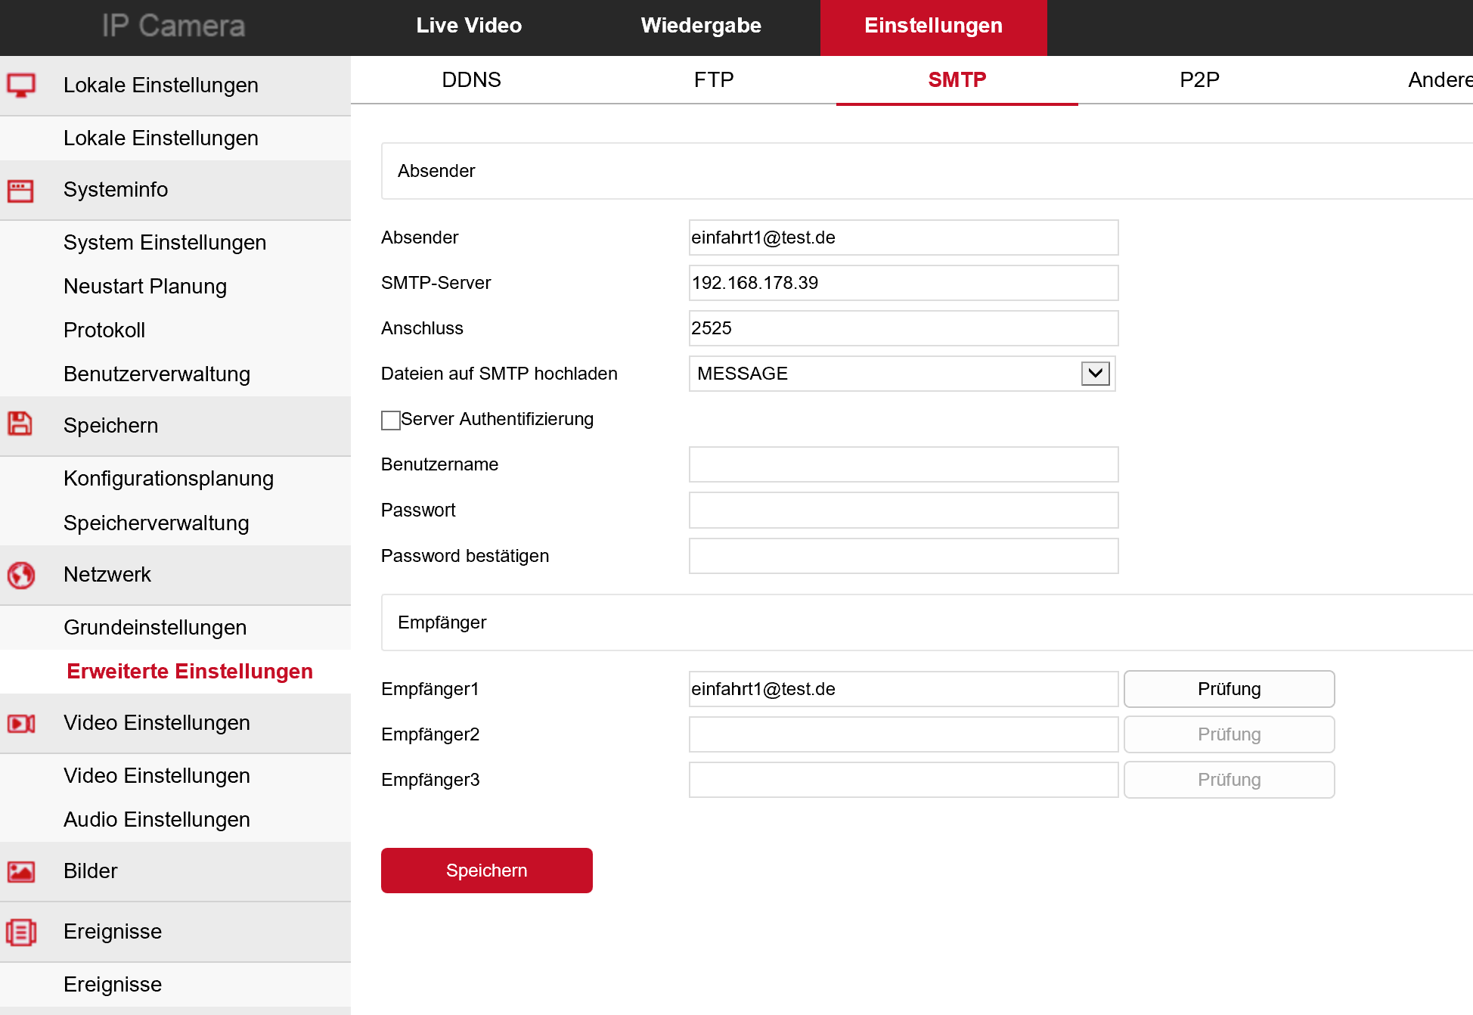The height and width of the screenshot is (1015, 1473).
Task: Expand the Netzwerk sidebar section
Action: click(x=107, y=575)
